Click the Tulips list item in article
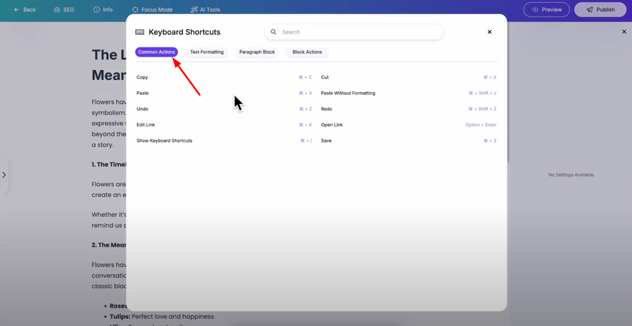Image resolution: width=632 pixels, height=326 pixels. pyautogui.click(x=161, y=317)
